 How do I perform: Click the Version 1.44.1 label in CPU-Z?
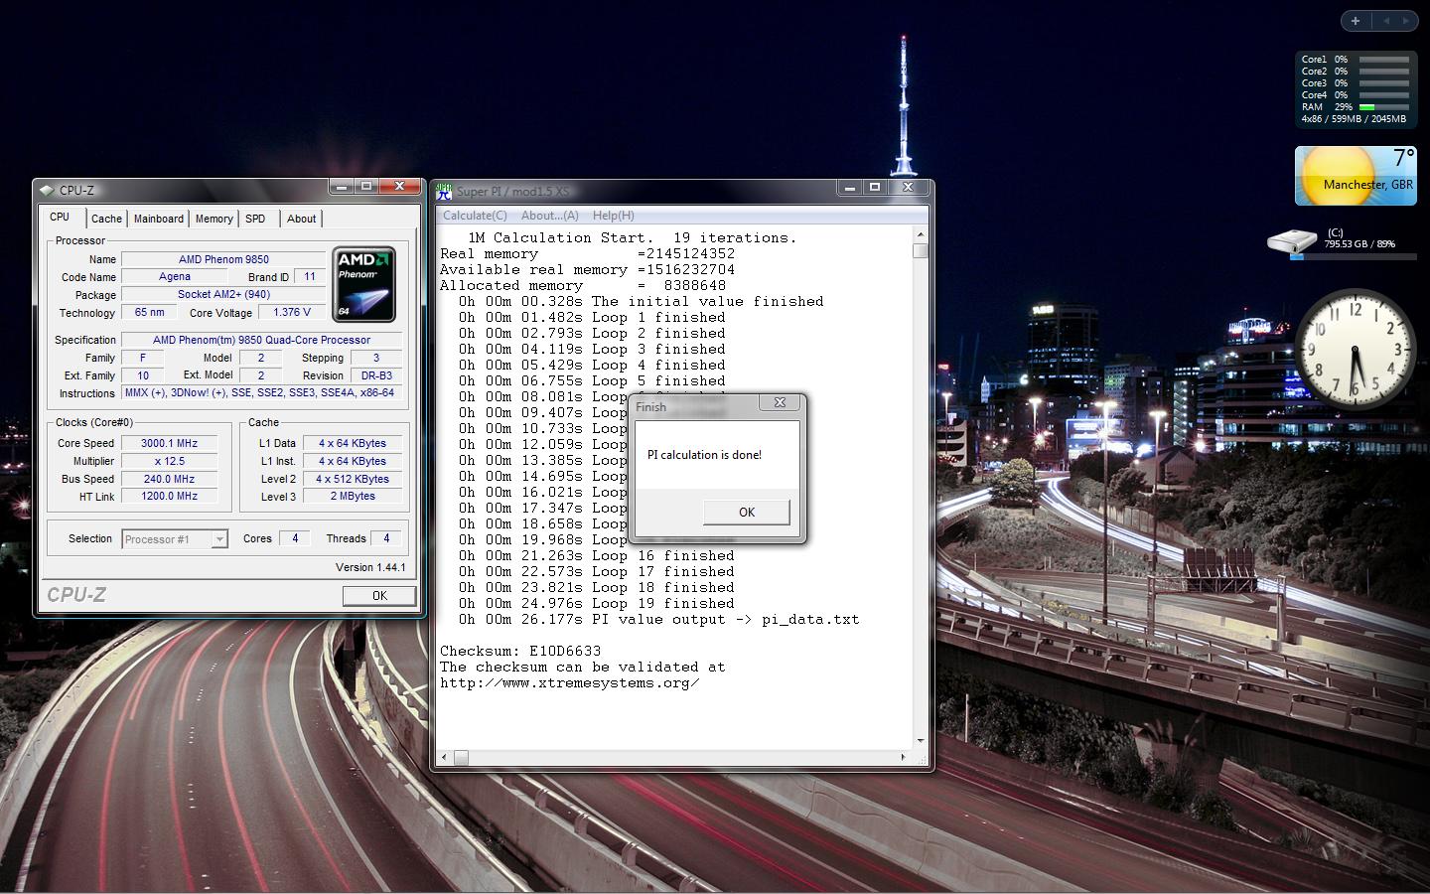tap(370, 567)
